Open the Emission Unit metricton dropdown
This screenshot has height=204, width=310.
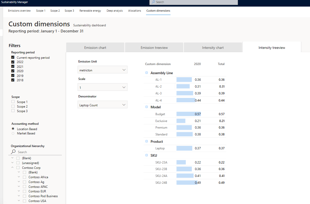tap(103, 70)
